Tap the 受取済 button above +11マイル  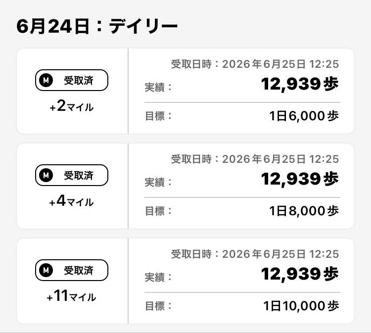click(x=72, y=270)
